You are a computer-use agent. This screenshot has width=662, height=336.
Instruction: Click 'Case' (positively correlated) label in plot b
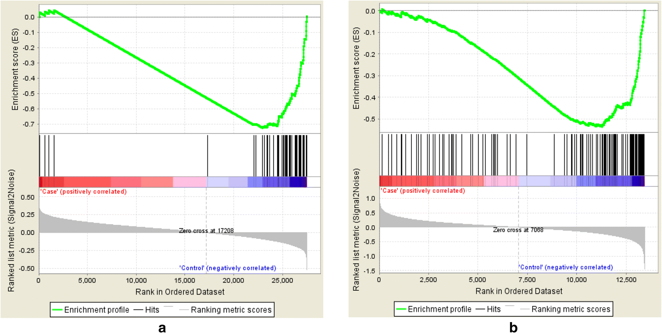point(423,190)
